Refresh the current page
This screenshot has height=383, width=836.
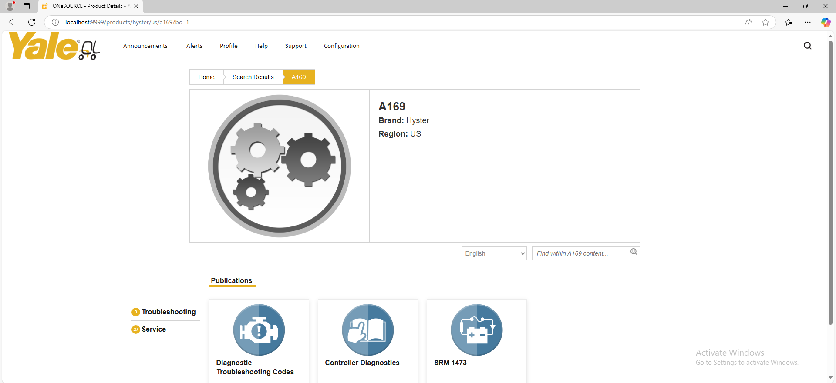click(x=32, y=22)
